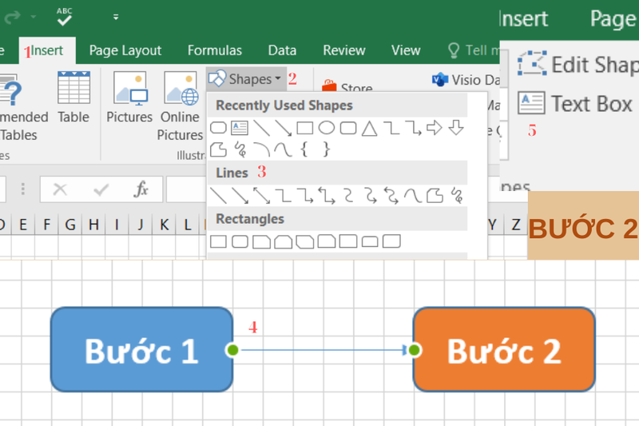Click the Pictures button
Viewport: 639px width, 426px height.
129,98
